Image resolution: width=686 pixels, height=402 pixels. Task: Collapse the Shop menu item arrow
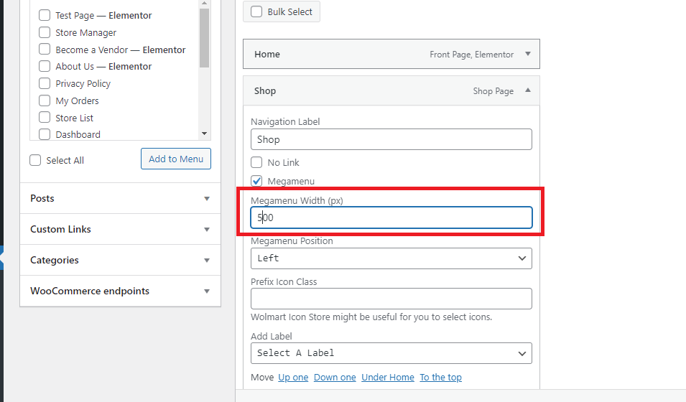coord(528,90)
